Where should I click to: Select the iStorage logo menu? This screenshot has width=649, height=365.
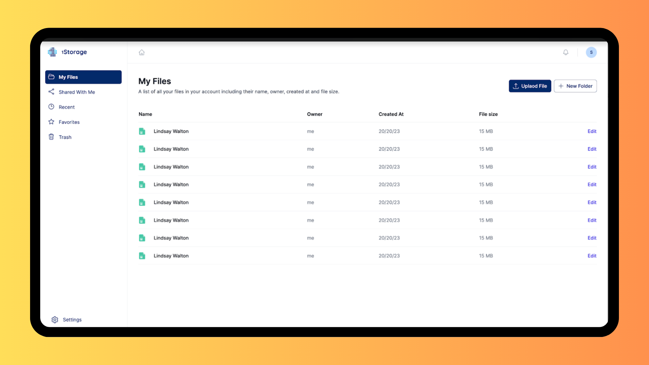point(67,52)
